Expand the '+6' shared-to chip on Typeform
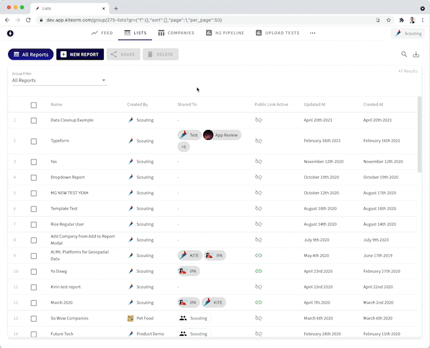The height and width of the screenshot is (348, 430). tap(184, 146)
